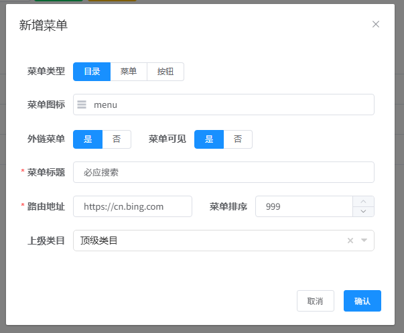Close the 新增菜单 dialog with the X icon
404x333 pixels.
click(x=376, y=25)
